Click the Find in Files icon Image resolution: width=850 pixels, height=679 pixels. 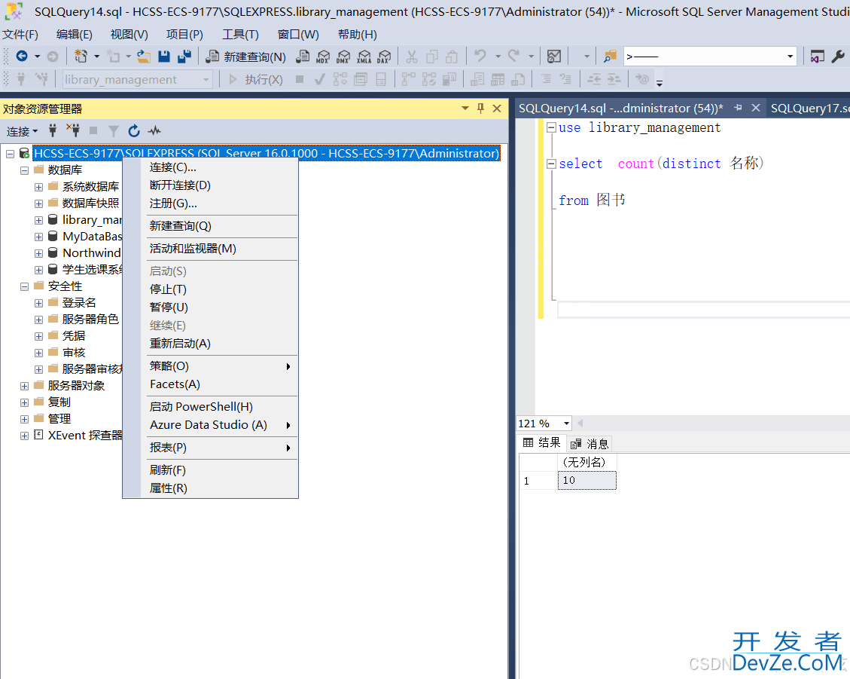pyautogui.click(x=611, y=57)
